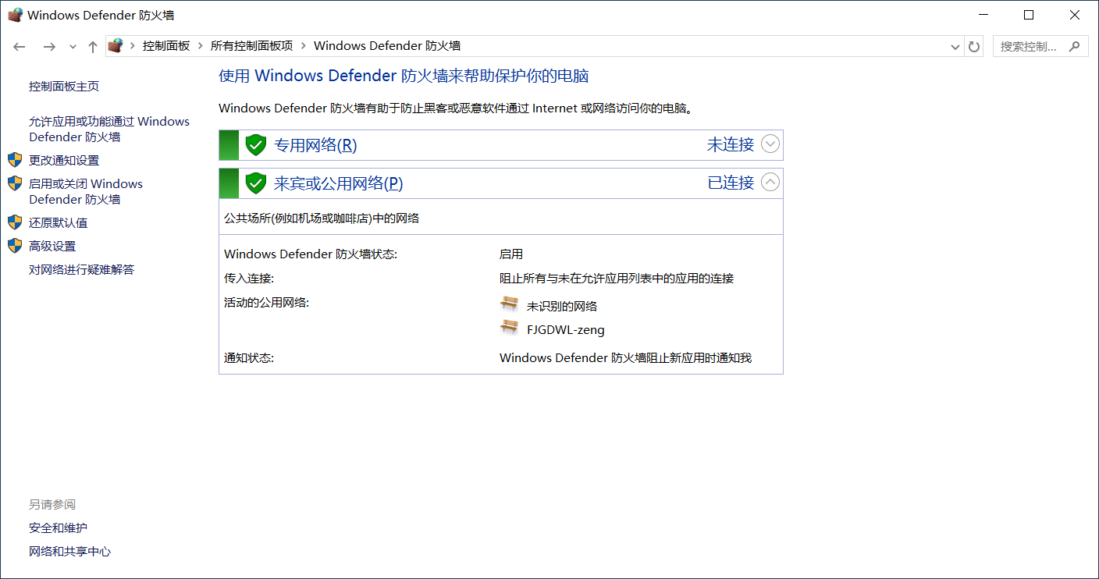1099x579 pixels.
Task: Open 高级设置 link
Action: [x=52, y=246]
